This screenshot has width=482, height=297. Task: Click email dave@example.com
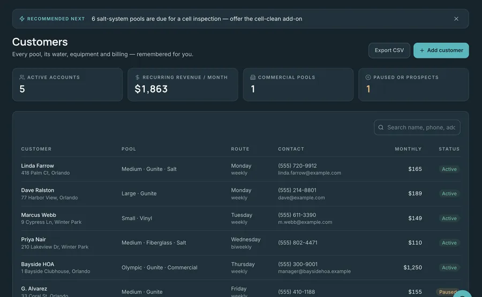pos(301,198)
